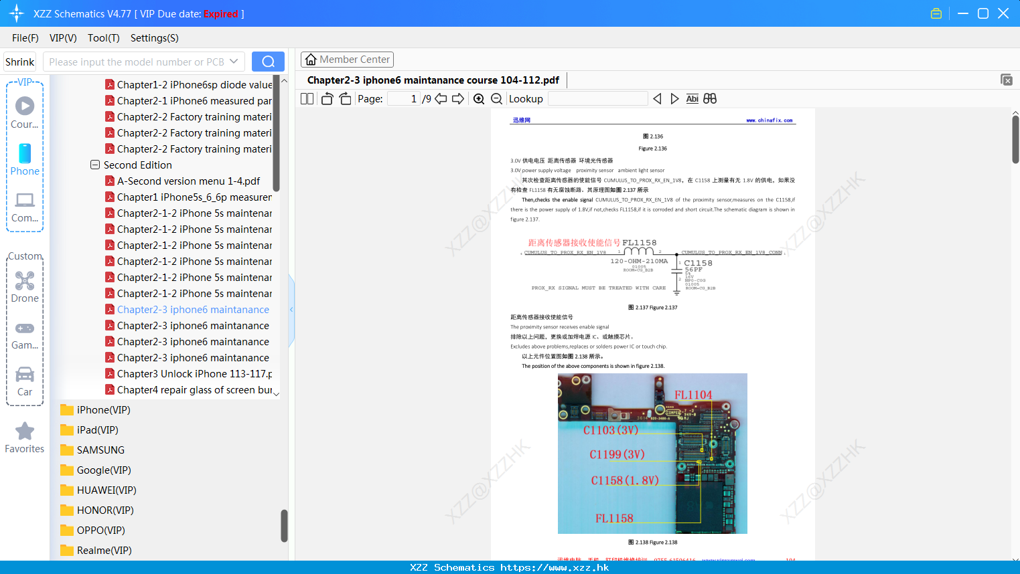Click the xzz.hk link in status bar
Screen dimensions: 1020x574
click(555, 567)
